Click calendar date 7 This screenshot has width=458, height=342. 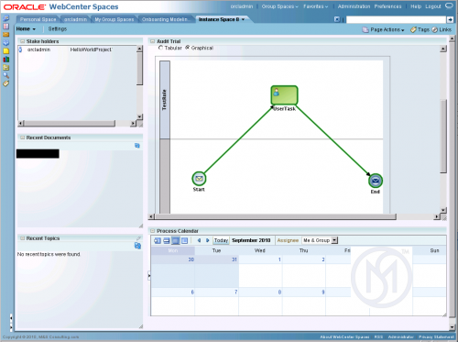235,292
